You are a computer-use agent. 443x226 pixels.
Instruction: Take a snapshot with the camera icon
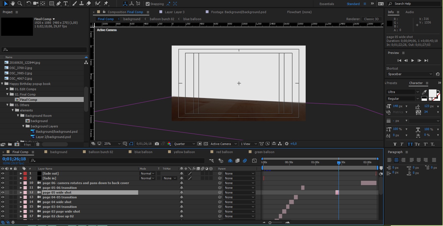[157, 144]
